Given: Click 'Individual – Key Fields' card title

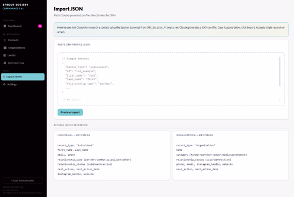Looking at the screenshot, I should click(74, 135).
